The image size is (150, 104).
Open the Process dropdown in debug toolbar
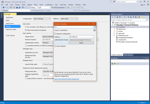point(20,11)
